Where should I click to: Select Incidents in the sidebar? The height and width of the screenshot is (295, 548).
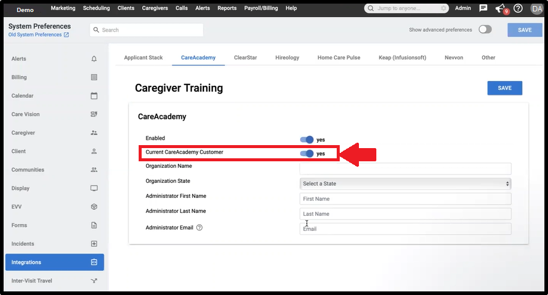pyautogui.click(x=55, y=243)
